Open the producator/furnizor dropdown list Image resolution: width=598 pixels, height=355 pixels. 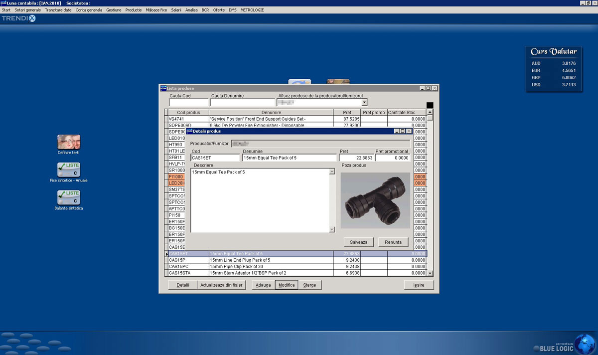pos(363,102)
